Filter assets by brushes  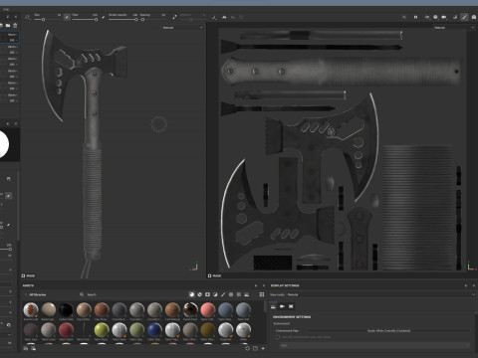(x=223, y=294)
